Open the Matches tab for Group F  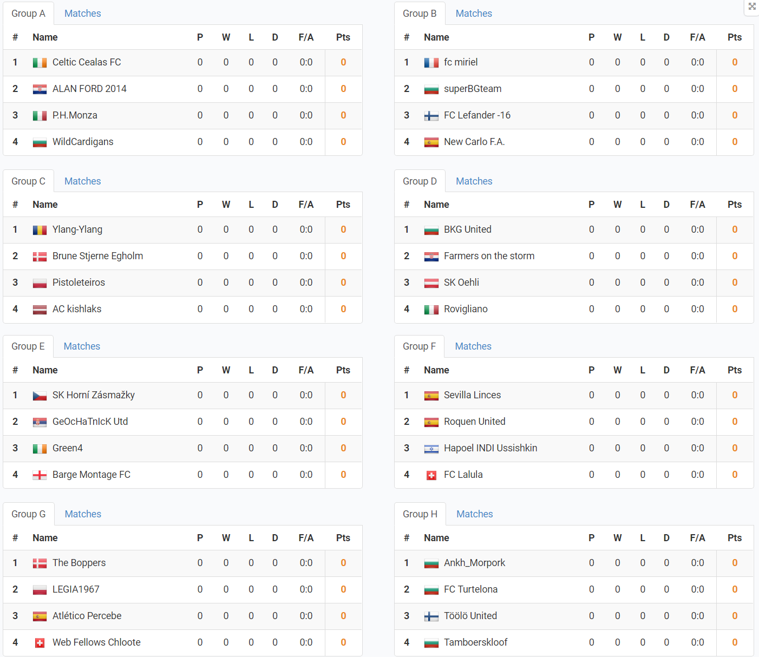pyautogui.click(x=473, y=346)
